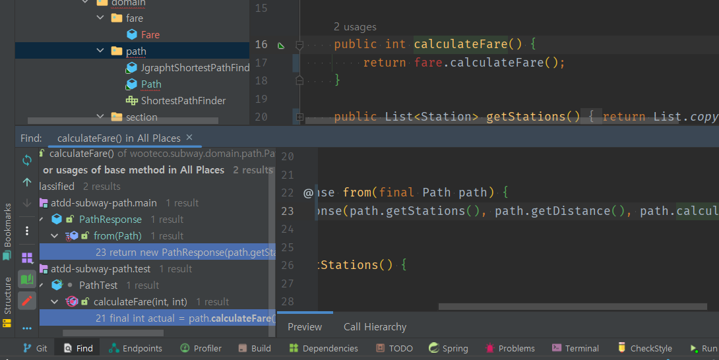Open the CheckStyle tool window
Screen dimensions: 719x360
tap(644, 349)
